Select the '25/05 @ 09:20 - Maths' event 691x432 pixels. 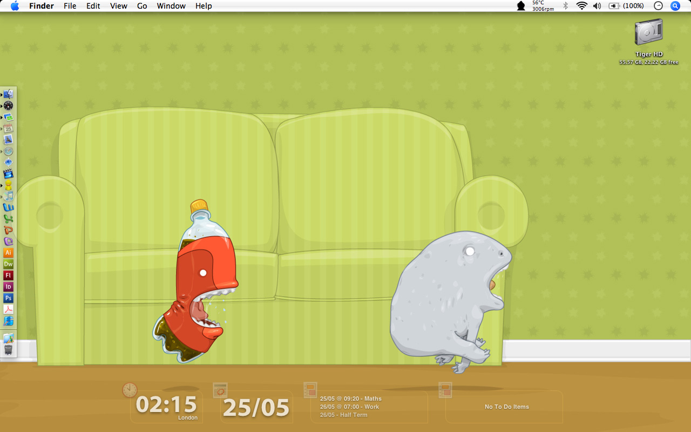tap(351, 399)
